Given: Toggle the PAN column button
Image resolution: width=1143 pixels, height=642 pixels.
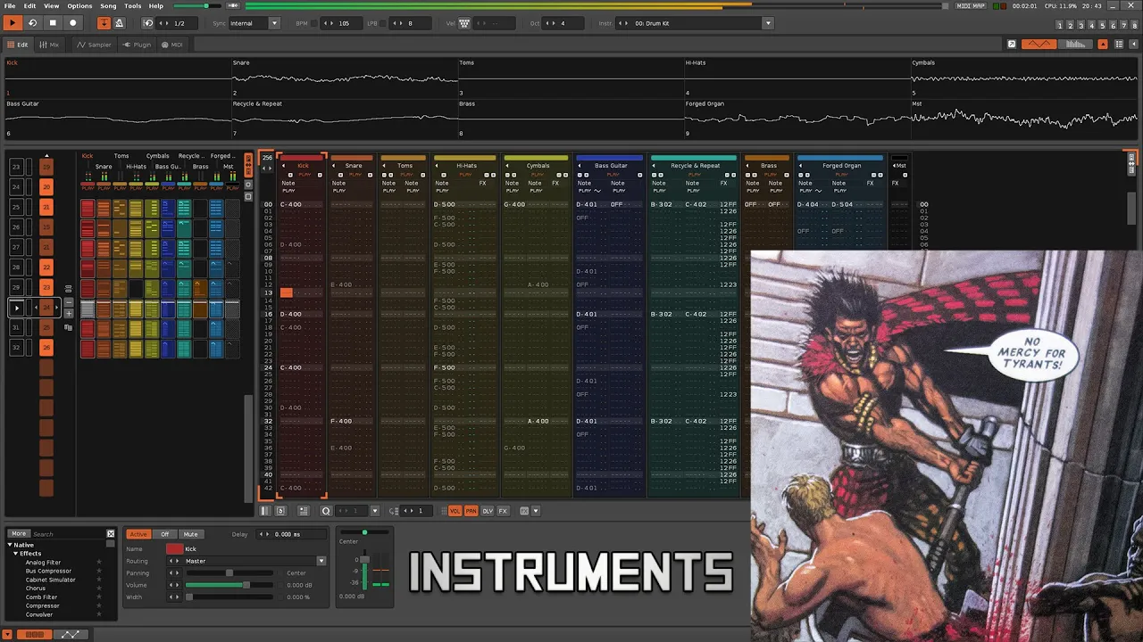Looking at the screenshot, I should pos(471,511).
